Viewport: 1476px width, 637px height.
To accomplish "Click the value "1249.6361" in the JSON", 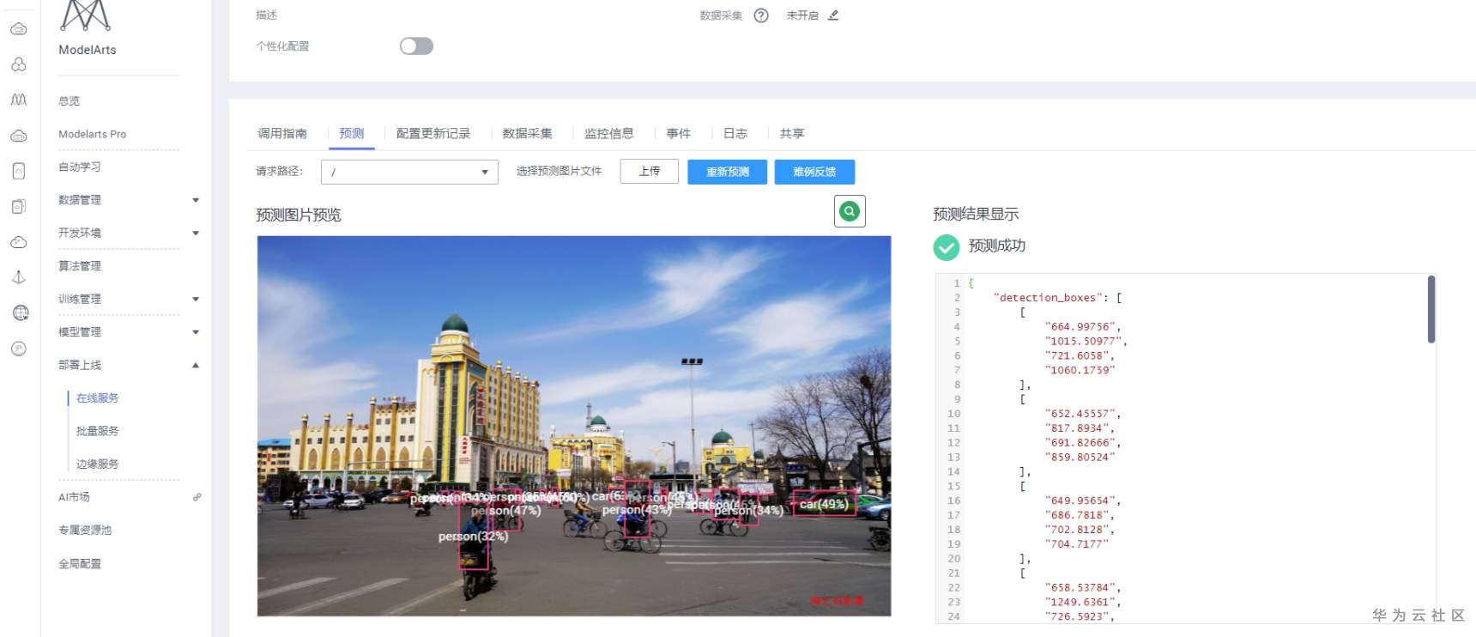I will coord(1080,603).
